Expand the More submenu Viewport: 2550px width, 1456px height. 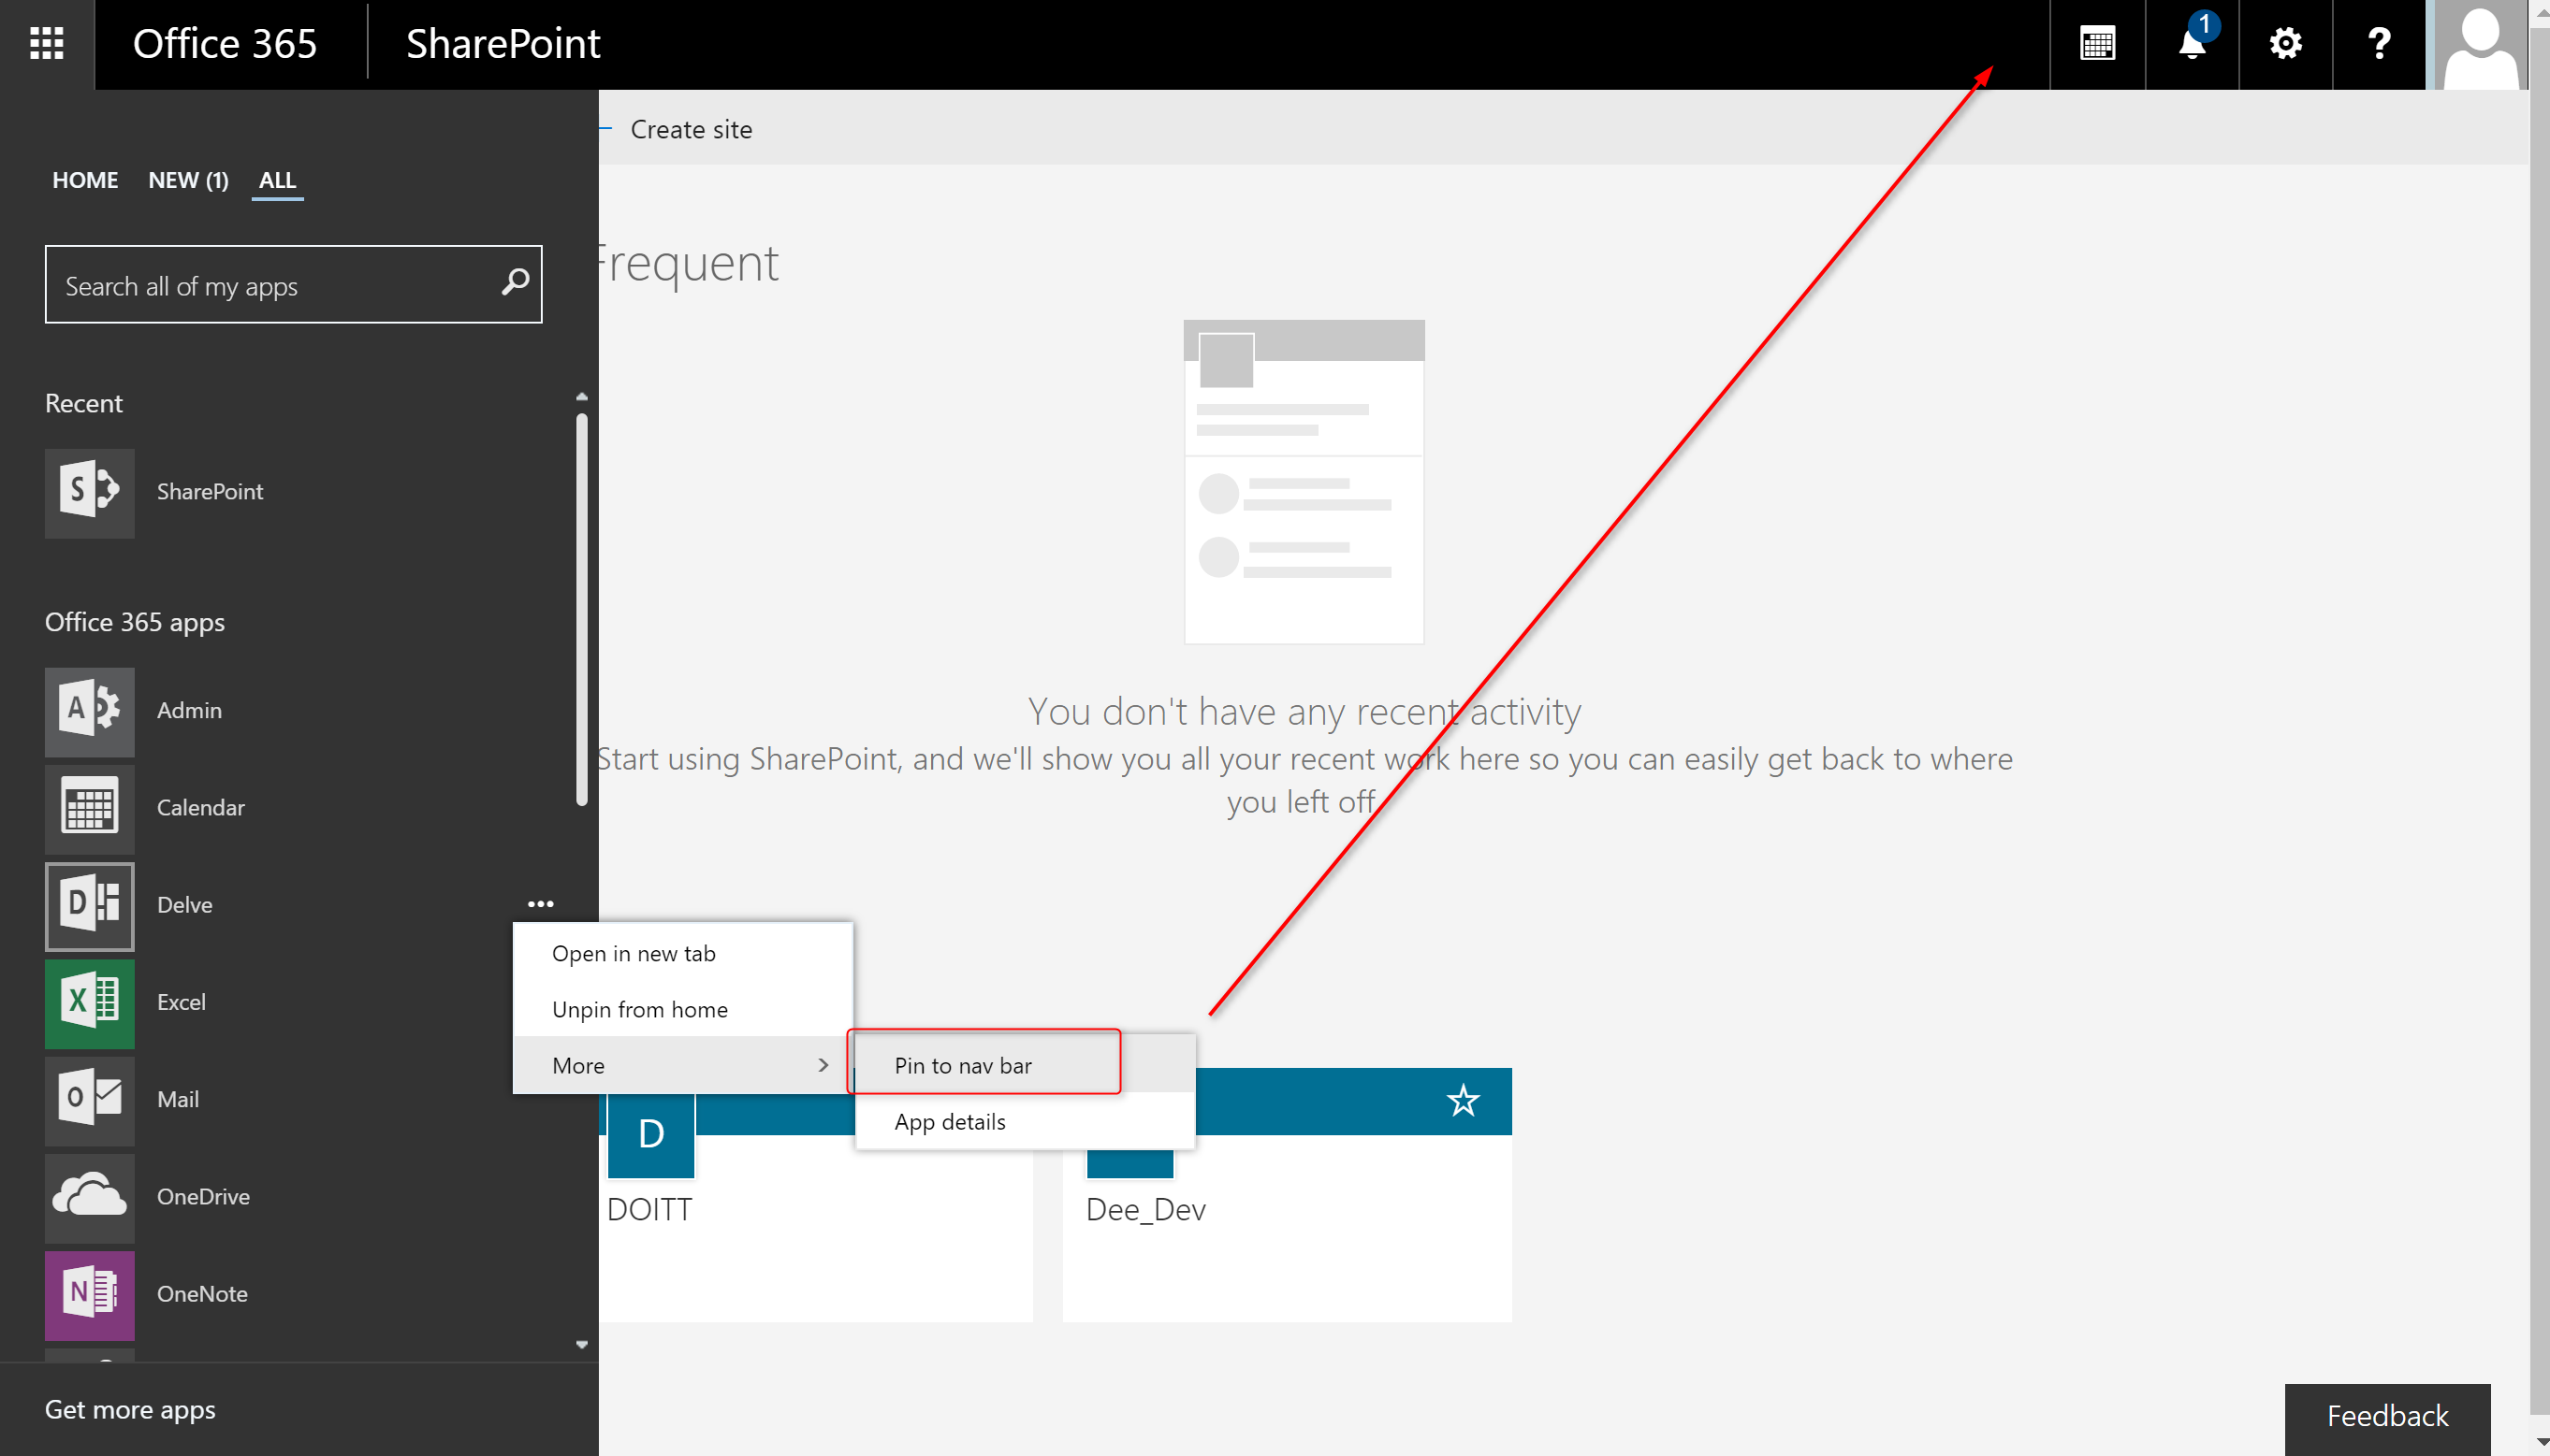point(682,1065)
